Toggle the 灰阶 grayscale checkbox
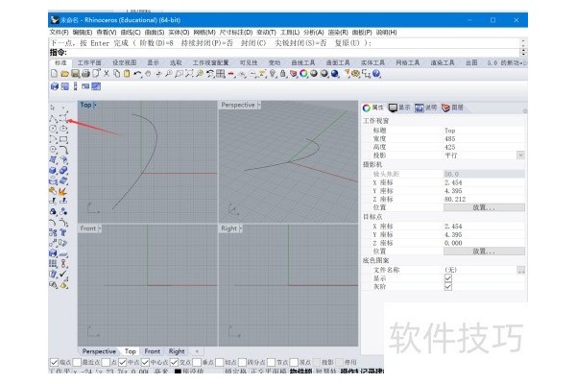Screen dimensions: 576x384 (x=448, y=286)
